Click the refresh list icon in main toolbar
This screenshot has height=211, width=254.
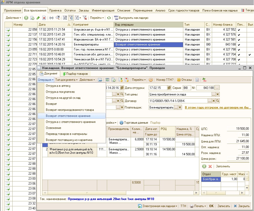tap(109, 18)
